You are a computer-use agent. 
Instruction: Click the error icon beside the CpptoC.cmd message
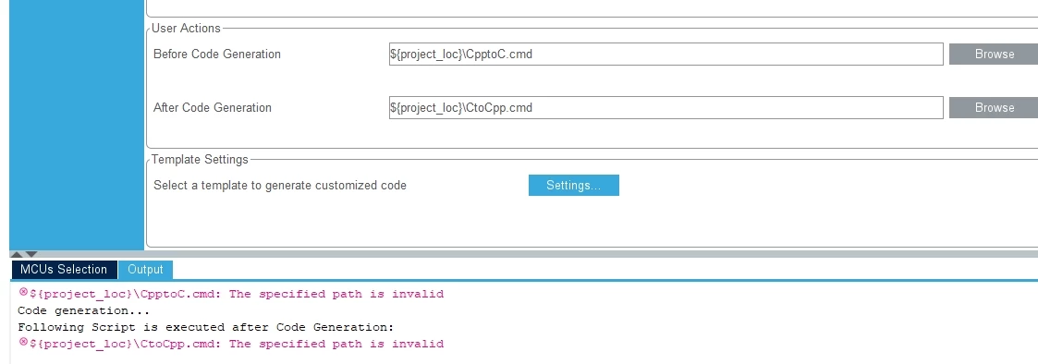(x=23, y=292)
